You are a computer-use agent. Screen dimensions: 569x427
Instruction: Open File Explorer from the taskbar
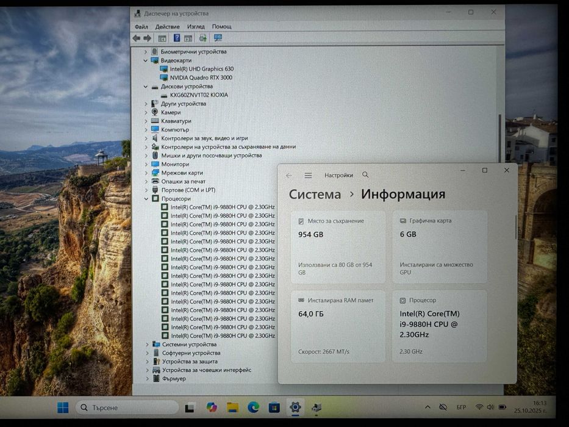click(232, 407)
